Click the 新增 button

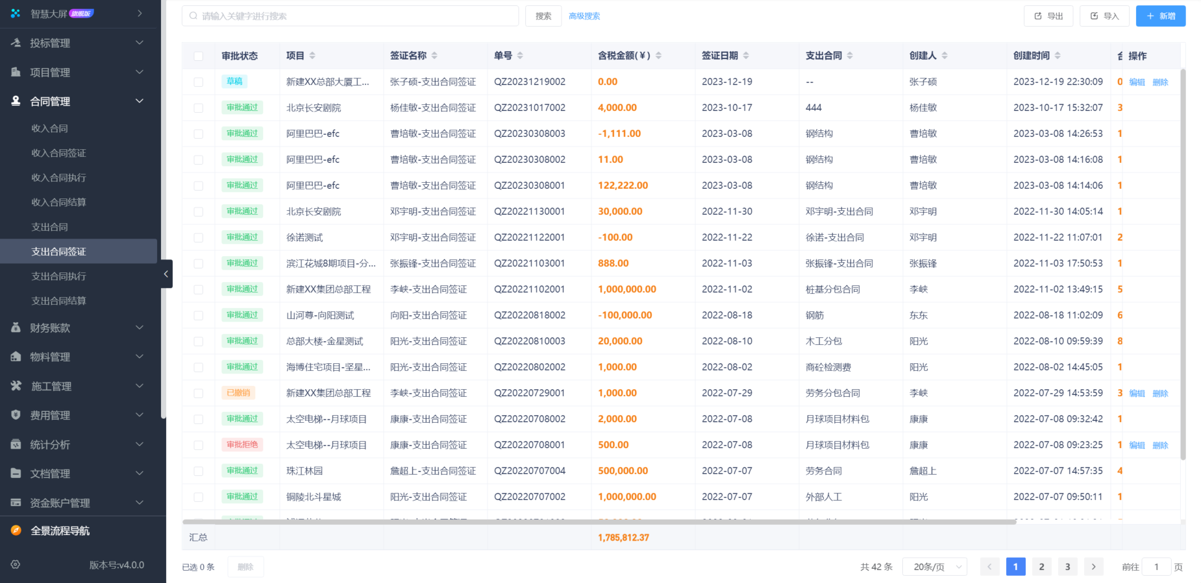pyautogui.click(x=1160, y=16)
